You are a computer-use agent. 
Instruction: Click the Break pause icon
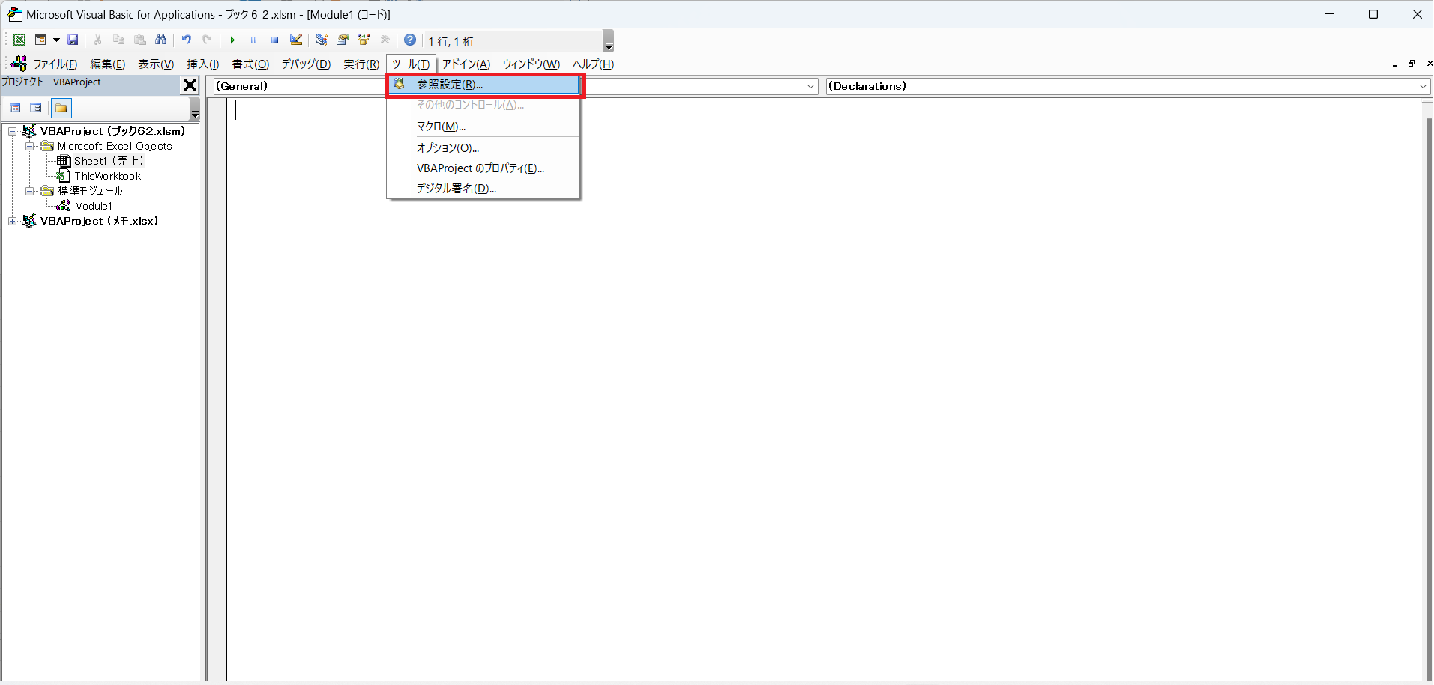[x=253, y=40]
